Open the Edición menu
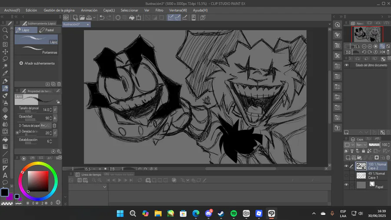Image resolution: width=391 pixels, height=220 pixels. (31, 10)
